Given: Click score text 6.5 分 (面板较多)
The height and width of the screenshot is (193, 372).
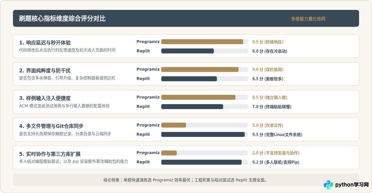Looking at the screenshot, I should tap(268, 79).
